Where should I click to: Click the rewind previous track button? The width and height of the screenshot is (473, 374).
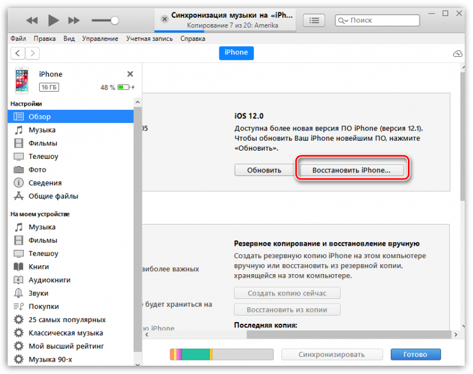tap(32, 21)
